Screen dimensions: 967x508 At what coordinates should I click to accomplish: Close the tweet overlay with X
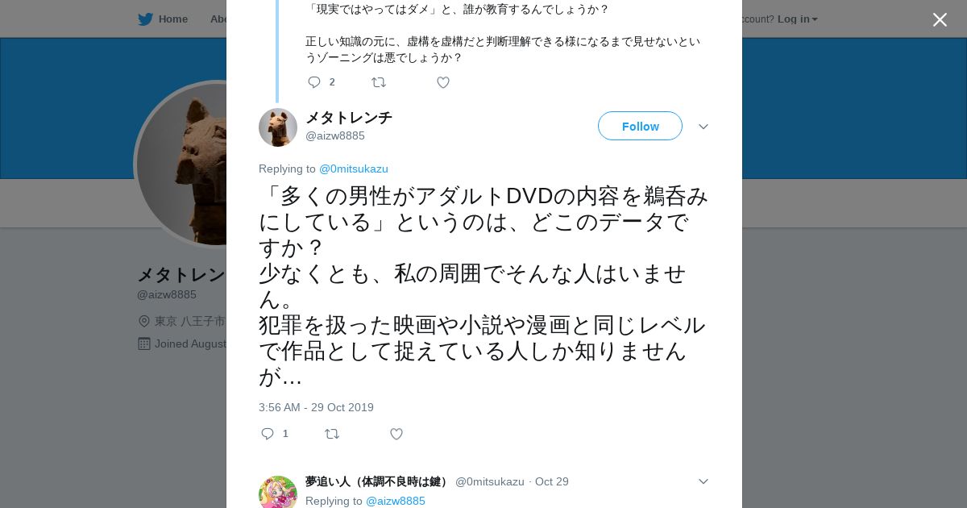tap(940, 19)
